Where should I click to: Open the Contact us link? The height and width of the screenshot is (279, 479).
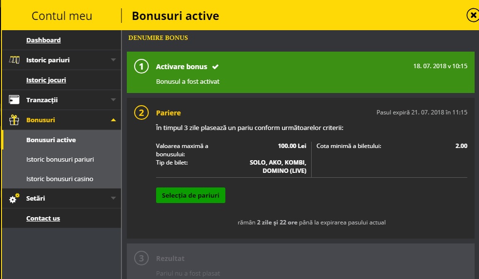[x=43, y=218]
